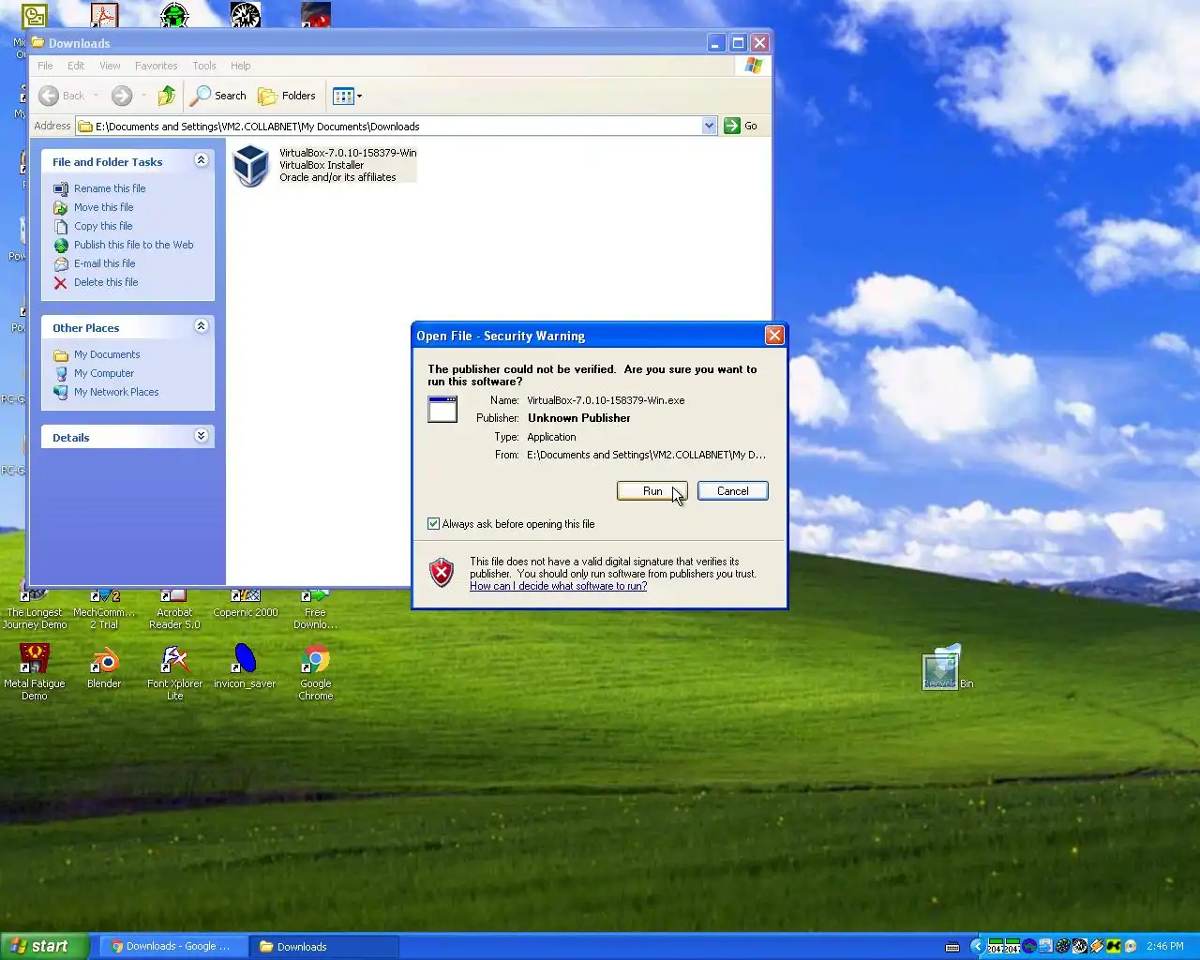
Task: Expand the Forward history dropdown arrow
Action: tap(143, 96)
